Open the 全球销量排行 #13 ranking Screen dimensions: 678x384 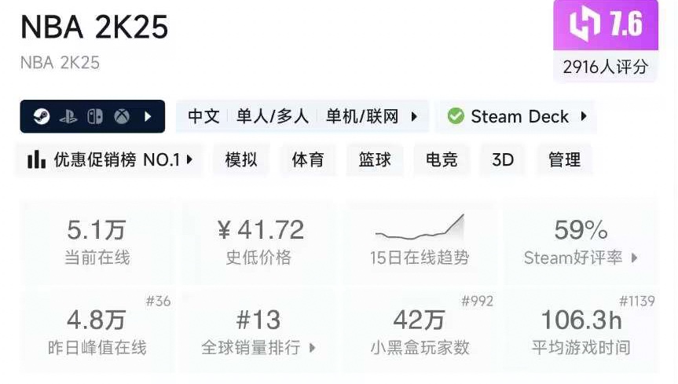pos(258,332)
